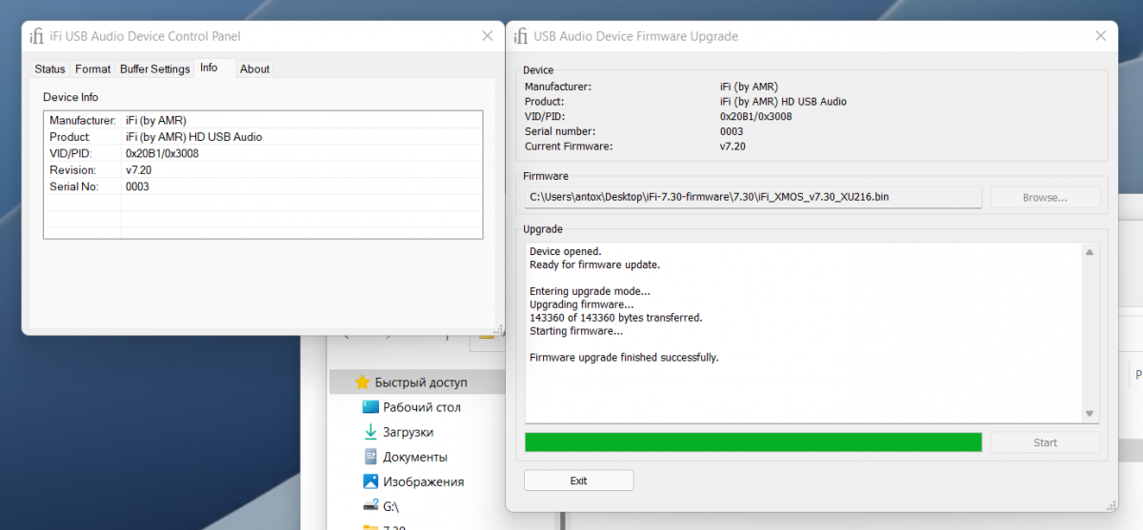Click the 'Device opened.' log line

[565, 251]
